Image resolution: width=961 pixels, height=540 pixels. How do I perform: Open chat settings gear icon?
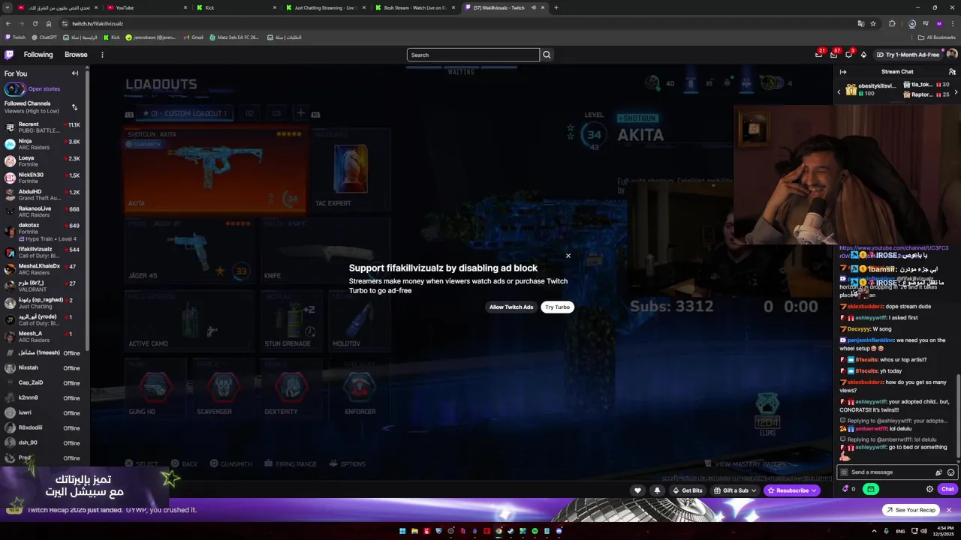(x=929, y=489)
